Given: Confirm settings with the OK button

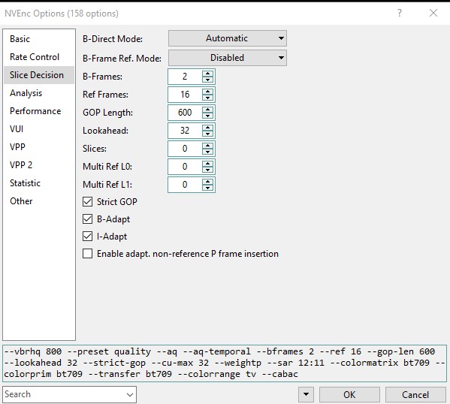Looking at the screenshot, I should coord(349,394).
